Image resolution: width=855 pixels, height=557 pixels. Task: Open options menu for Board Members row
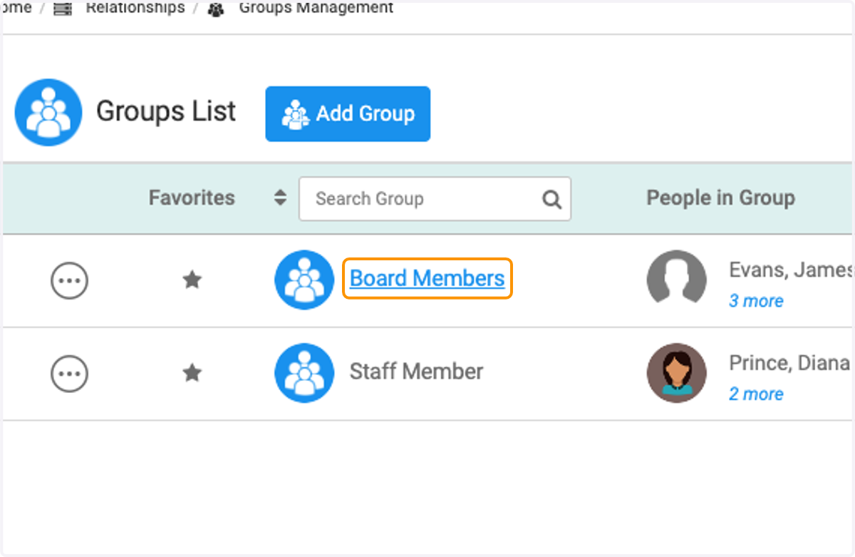click(69, 280)
